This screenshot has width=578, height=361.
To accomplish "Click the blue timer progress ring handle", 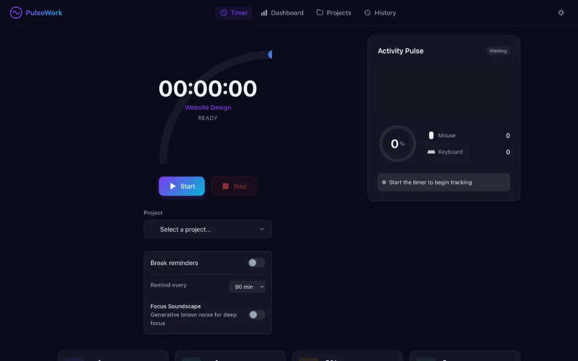I will click(x=270, y=55).
